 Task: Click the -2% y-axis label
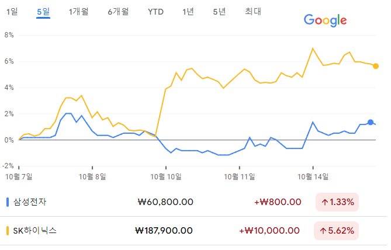coord(8,165)
